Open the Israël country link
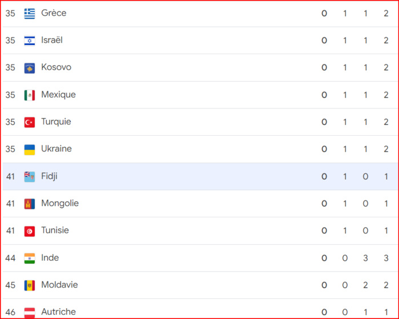 click(x=52, y=40)
